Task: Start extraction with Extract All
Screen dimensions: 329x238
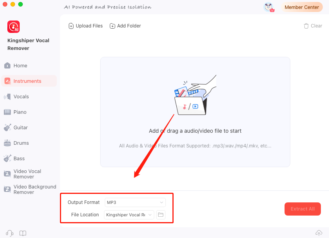Action: click(x=303, y=209)
